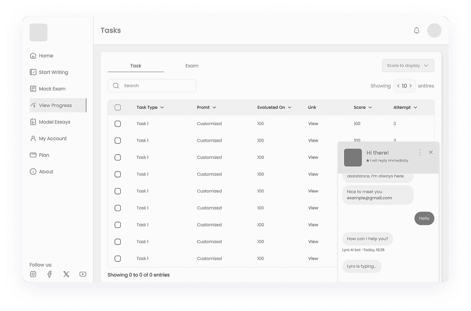Select the checkbox on the first task row
The width and height of the screenshot is (471, 311).
(x=118, y=123)
